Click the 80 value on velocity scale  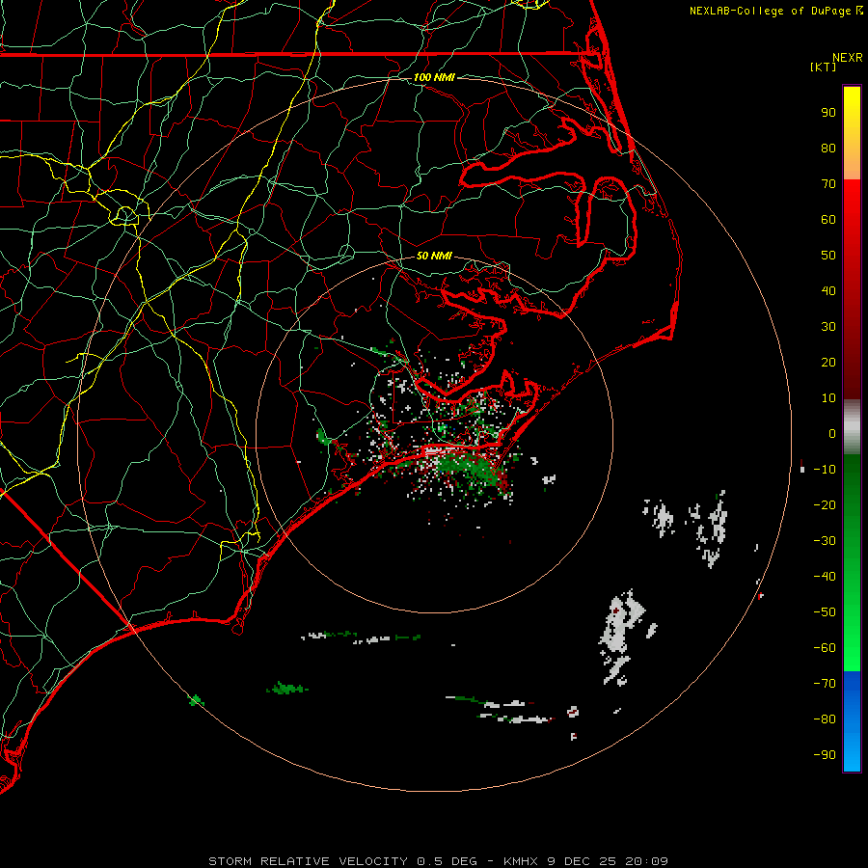coord(828,149)
